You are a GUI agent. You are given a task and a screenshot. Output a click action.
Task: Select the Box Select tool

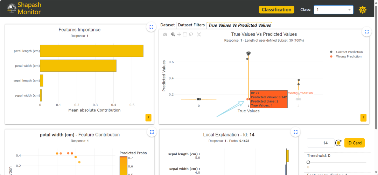185,34
